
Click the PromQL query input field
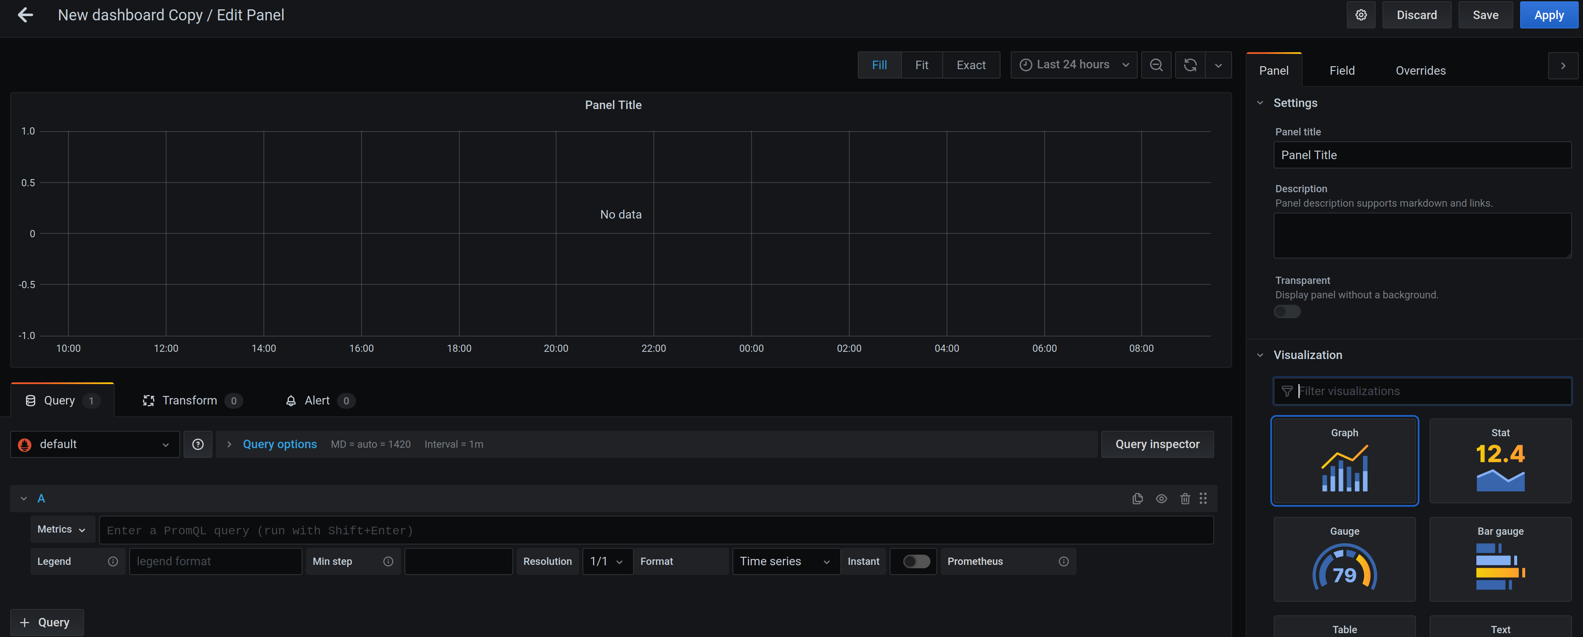(655, 530)
